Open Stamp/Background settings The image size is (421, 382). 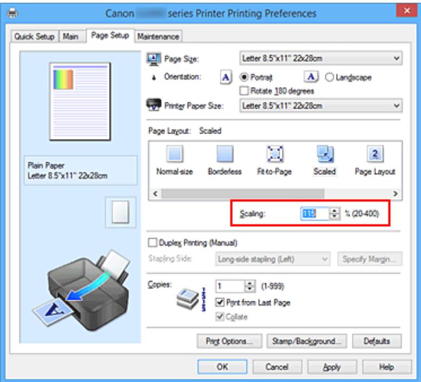(x=307, y=341)
